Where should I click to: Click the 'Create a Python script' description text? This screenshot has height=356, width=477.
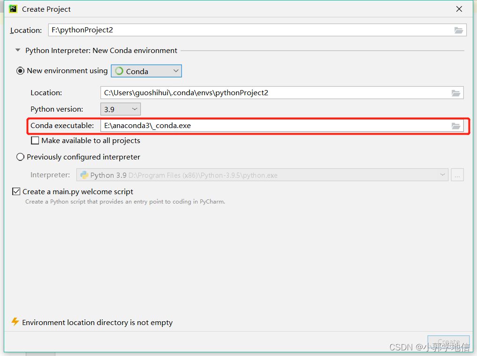125,202
